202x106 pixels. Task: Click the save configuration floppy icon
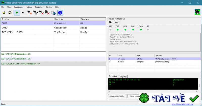10,12
